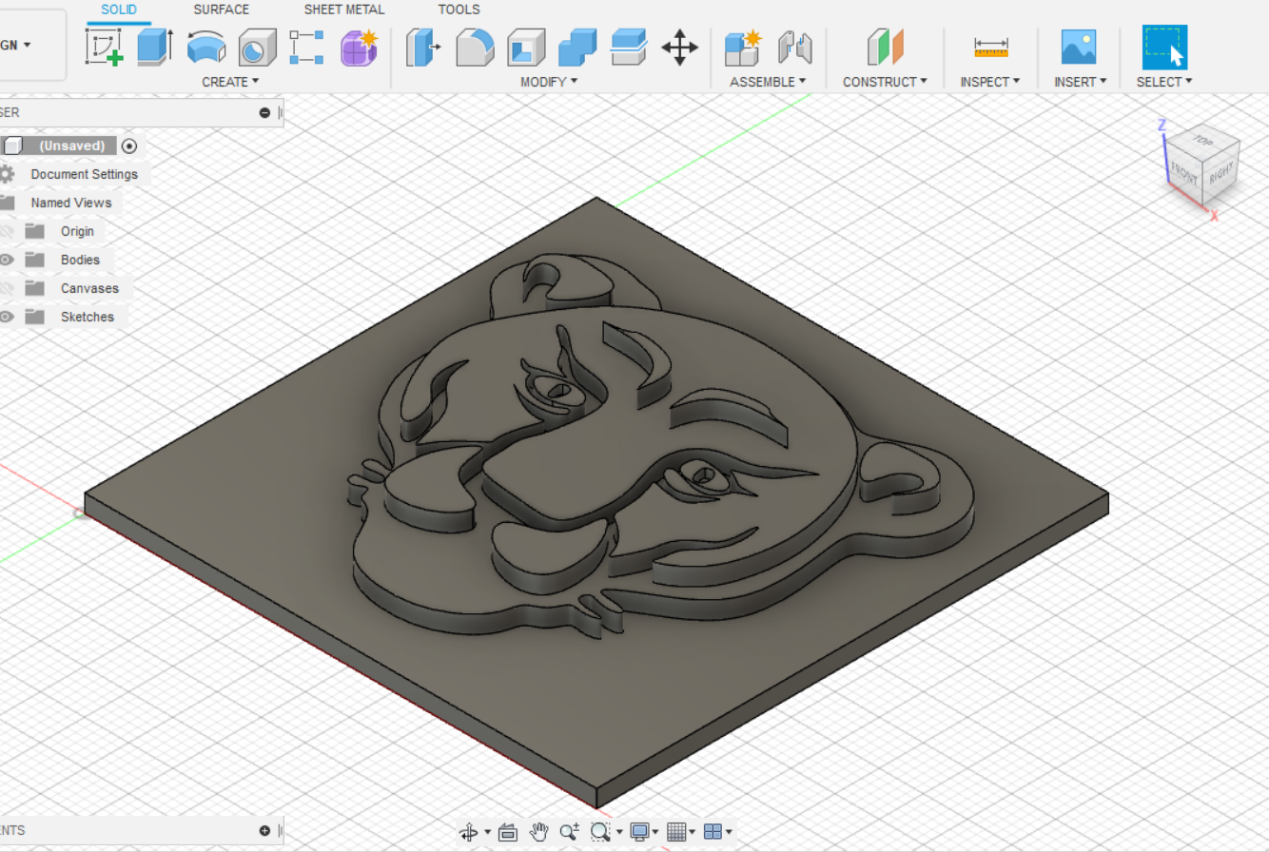1269x852 pixels.
Task: Select the Document Settings tree item
Action: [x=84, y=174]
